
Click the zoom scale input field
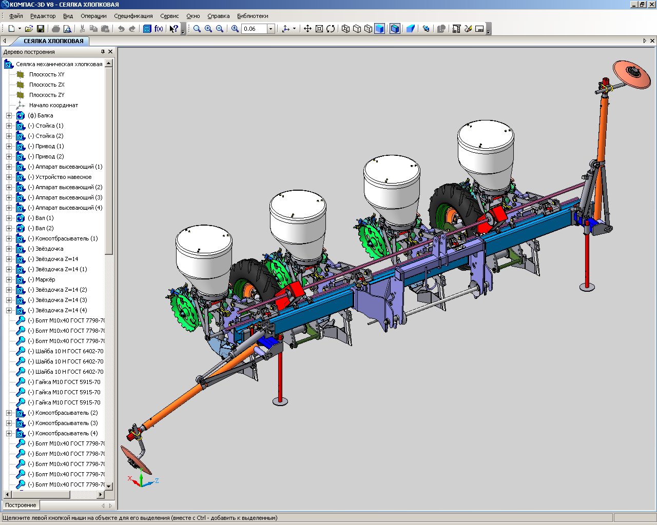(254, 29)
